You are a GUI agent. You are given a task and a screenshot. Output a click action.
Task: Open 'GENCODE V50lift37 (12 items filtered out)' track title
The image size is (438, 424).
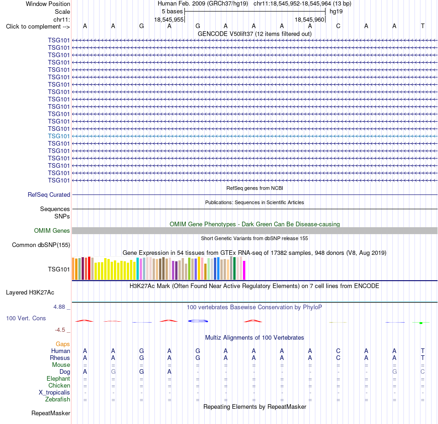tap(255, 34)
